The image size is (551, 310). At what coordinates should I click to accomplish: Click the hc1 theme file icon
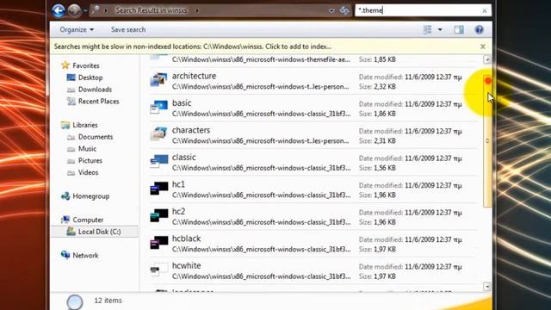tap(158, 188)
